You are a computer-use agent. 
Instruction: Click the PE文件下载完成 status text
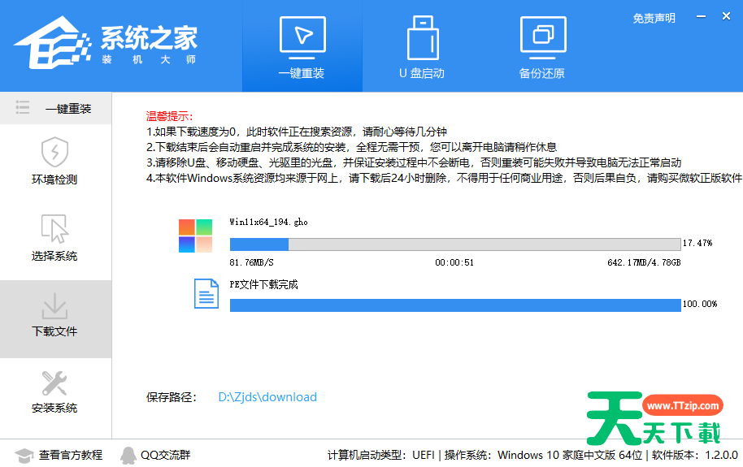[x=264, y=284]
